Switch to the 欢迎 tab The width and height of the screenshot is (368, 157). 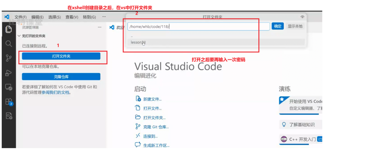click(x=117, y=27)
